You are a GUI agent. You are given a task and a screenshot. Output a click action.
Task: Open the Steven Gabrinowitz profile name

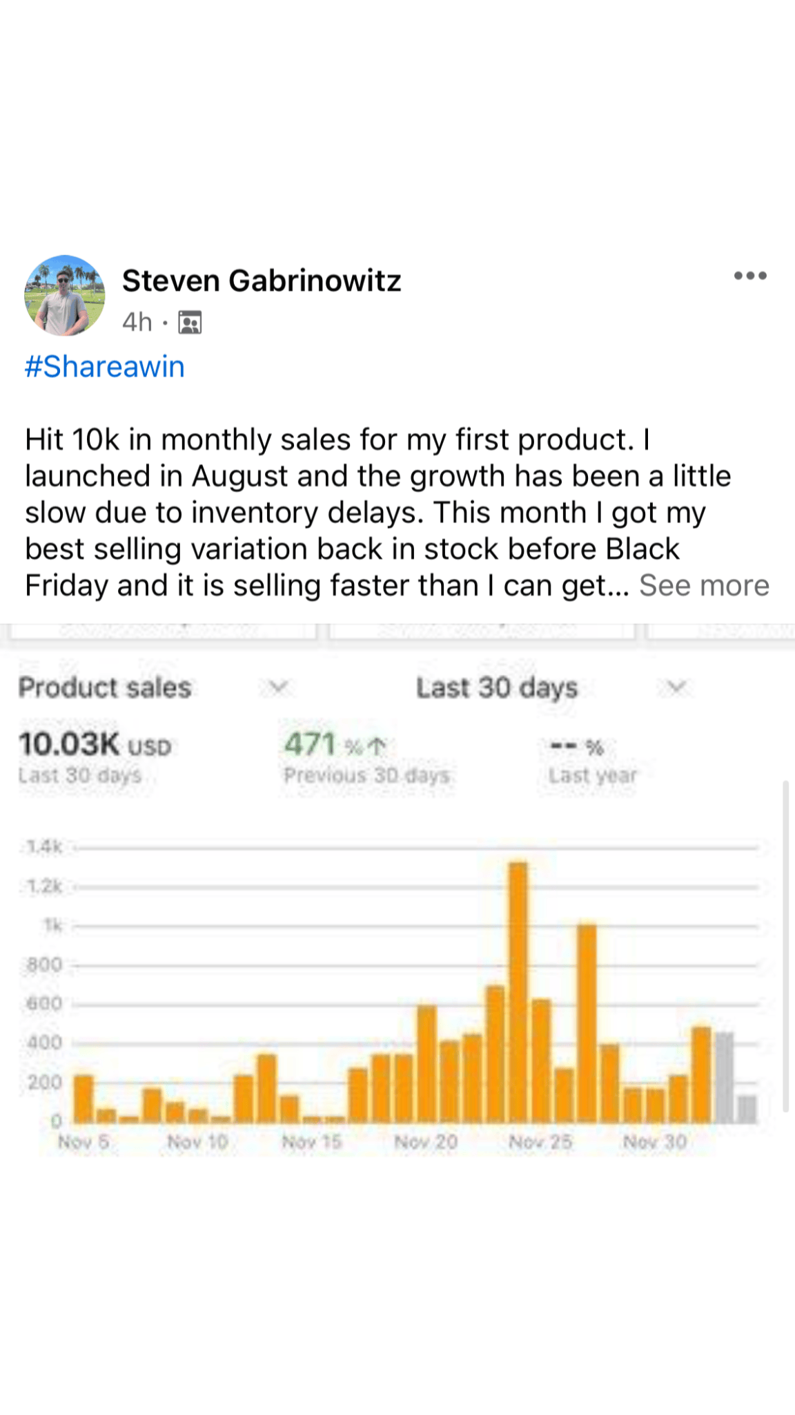[262, 281]
